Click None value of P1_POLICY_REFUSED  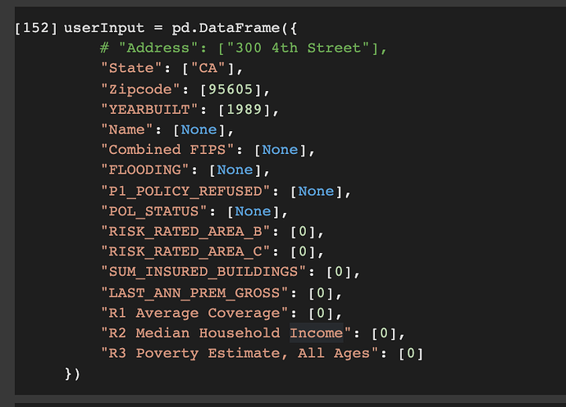(315, 191)
